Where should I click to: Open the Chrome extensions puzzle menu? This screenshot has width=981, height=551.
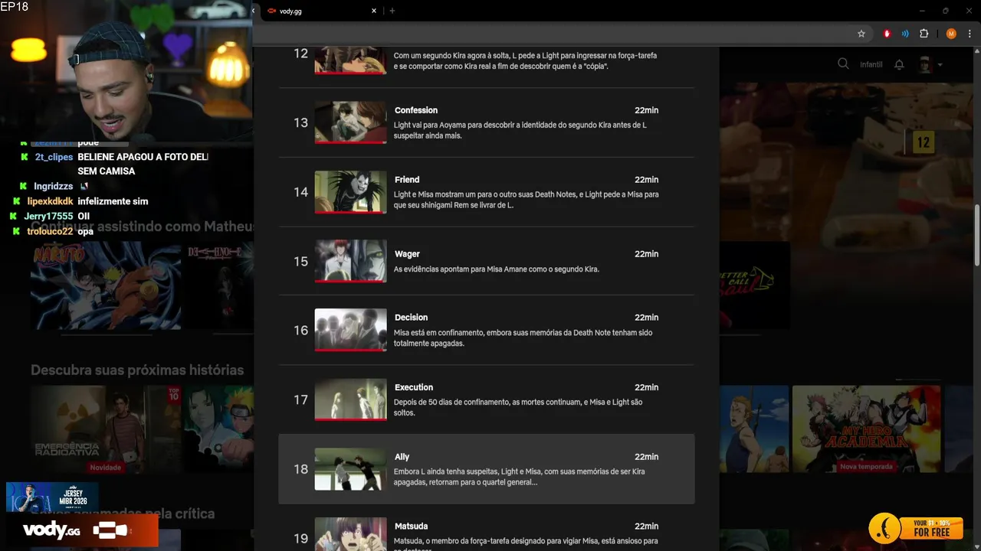click(924, 34)
